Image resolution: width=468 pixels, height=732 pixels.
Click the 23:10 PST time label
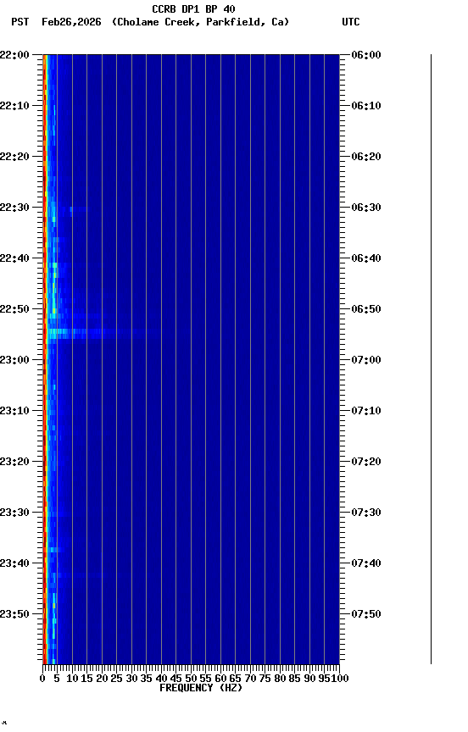click(14, 411)
